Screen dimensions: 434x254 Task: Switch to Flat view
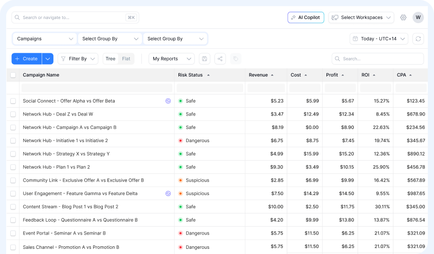pyautogui.click(x=126, y=59)
